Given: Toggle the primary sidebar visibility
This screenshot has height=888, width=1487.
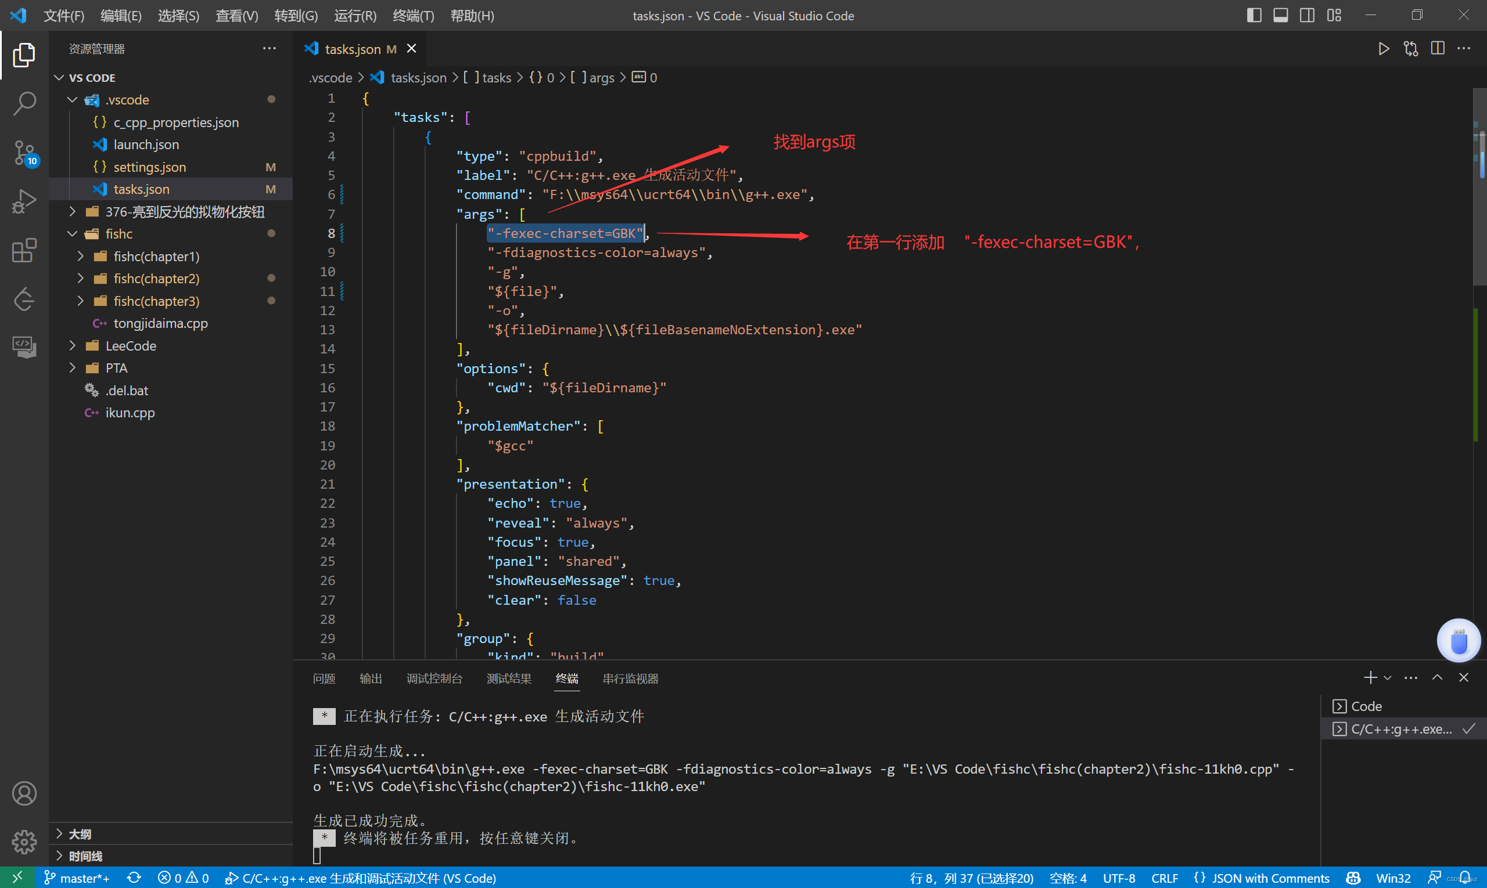Looking at the screenshot, I should [x=1253, y=15].
